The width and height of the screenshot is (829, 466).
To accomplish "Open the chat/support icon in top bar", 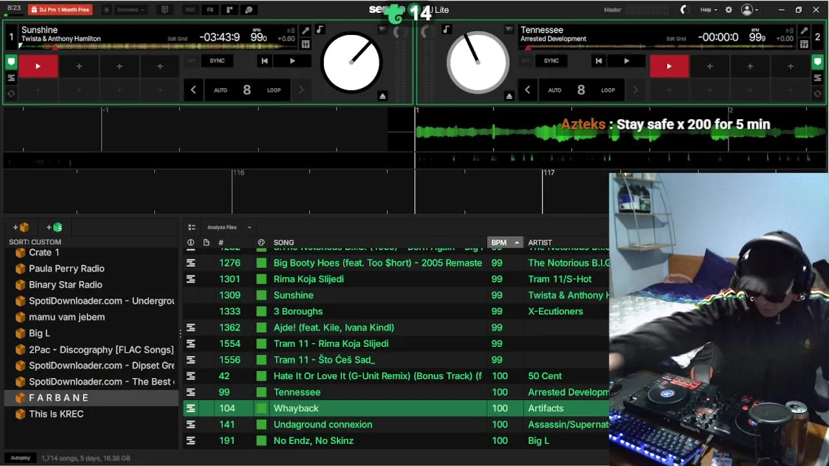I will point(249,10).
